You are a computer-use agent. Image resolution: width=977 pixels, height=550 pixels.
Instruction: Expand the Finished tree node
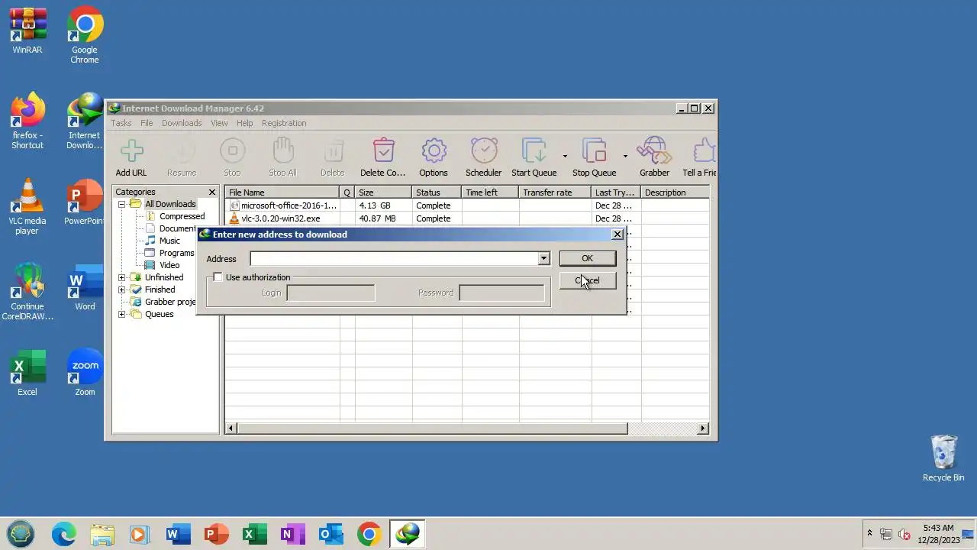tap(122, 290)
